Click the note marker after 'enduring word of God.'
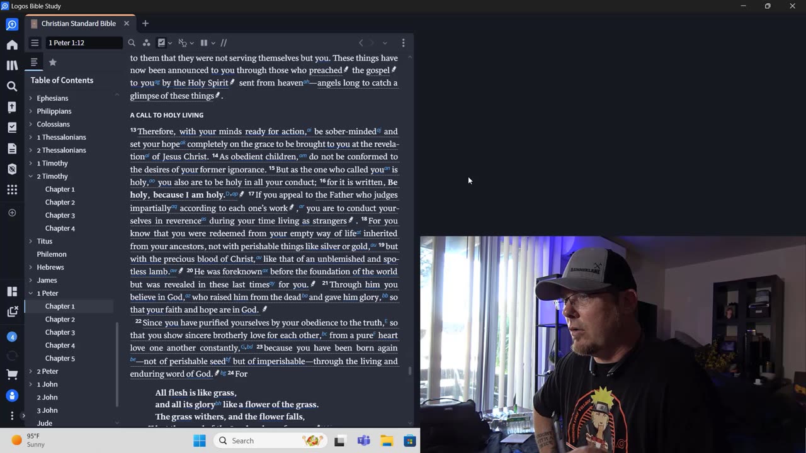806x453 pixels. pos(217,373)
